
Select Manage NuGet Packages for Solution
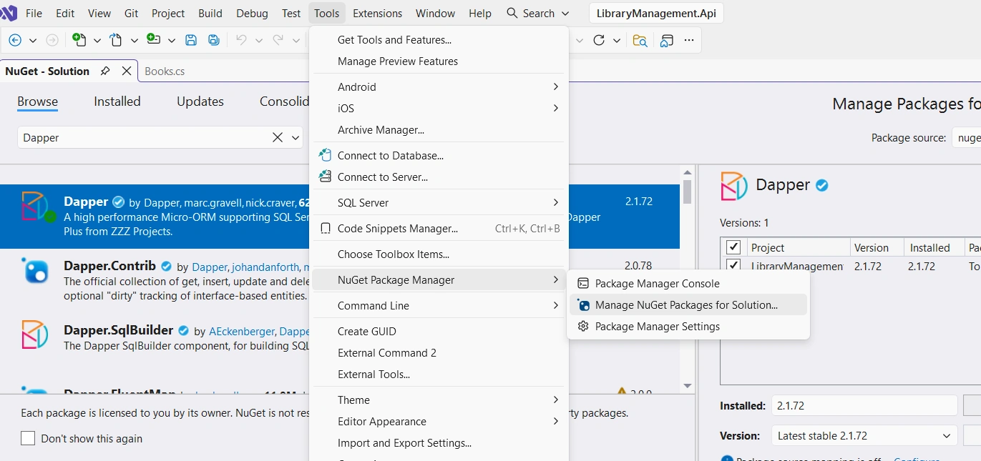tap(688, 304)
